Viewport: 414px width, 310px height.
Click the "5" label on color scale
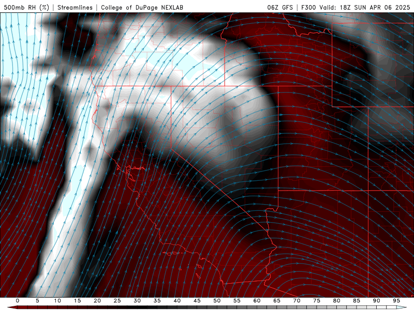37,301
